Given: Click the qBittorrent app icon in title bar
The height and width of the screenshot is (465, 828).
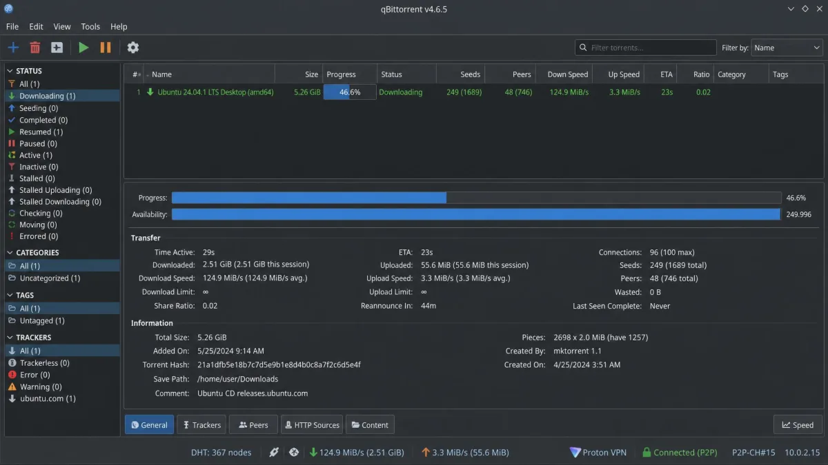Looking at the screenshot, I should [8, 8].
